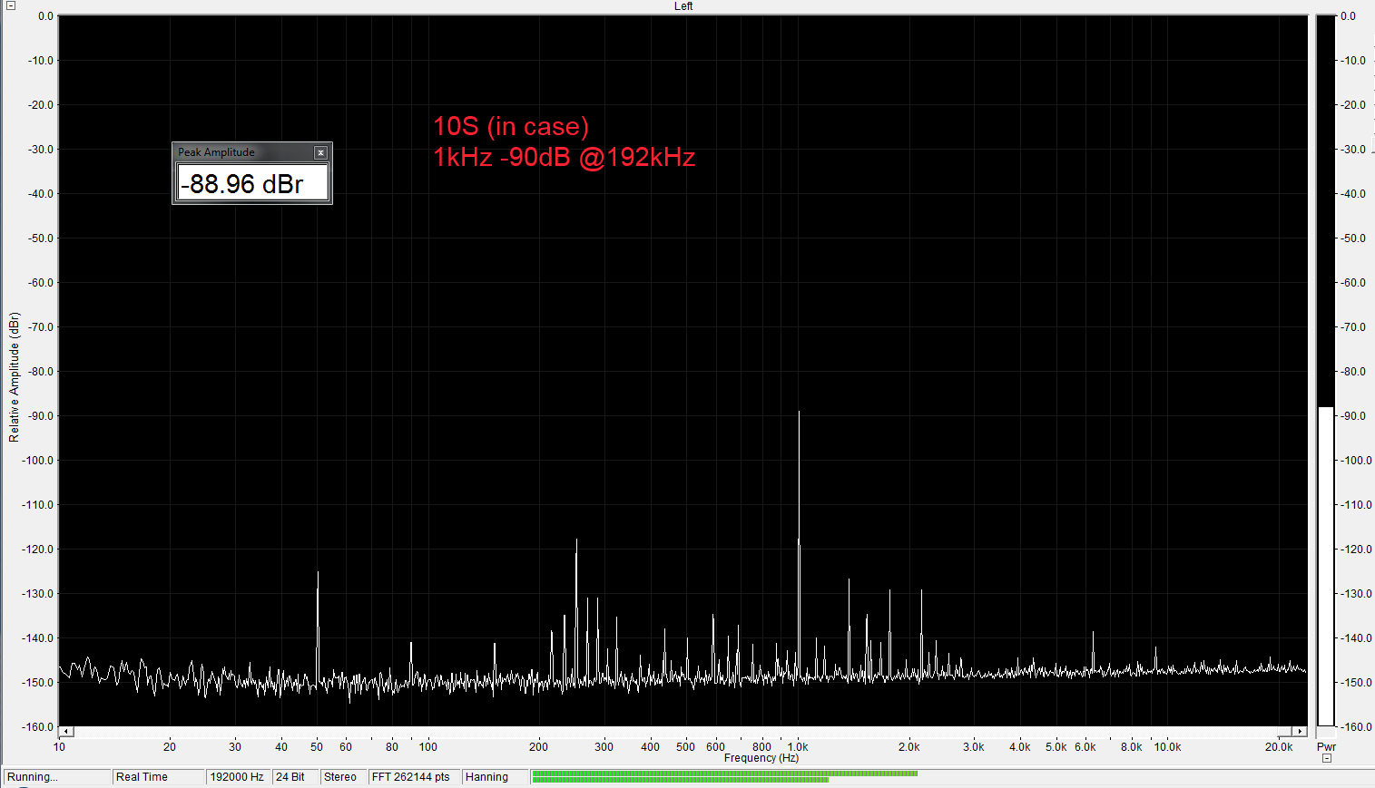This screenshot has width=1375, height=788.
Task: Click the 24 Bit status field
Action: (295, 777)
